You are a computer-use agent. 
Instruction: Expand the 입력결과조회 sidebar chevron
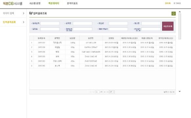[24, 22]
